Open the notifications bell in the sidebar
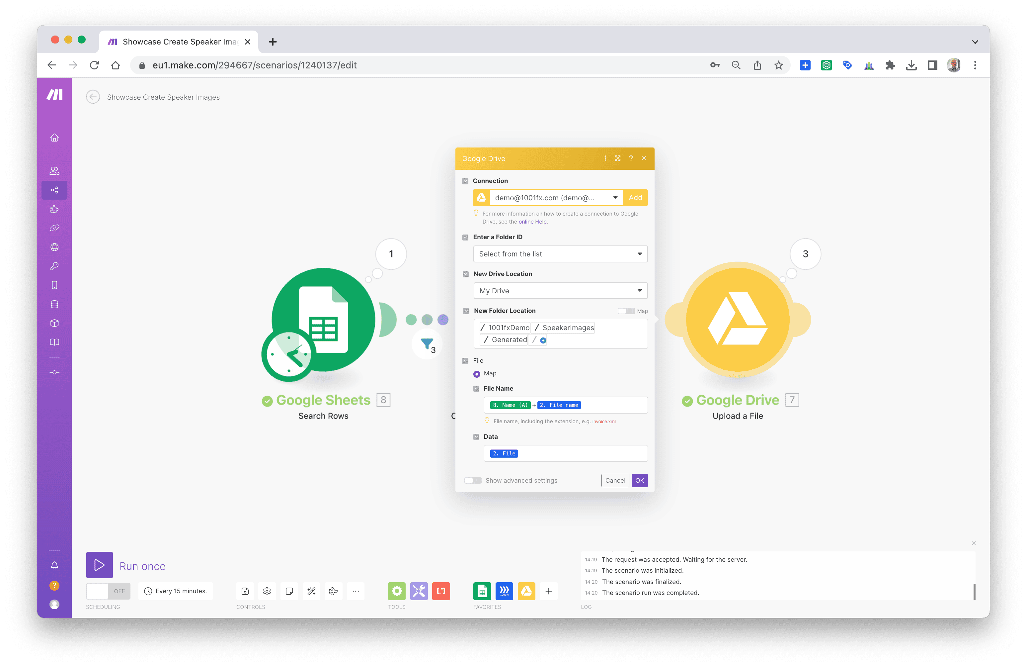Screen dimensions: 1027x667 [x=54, y=566]
